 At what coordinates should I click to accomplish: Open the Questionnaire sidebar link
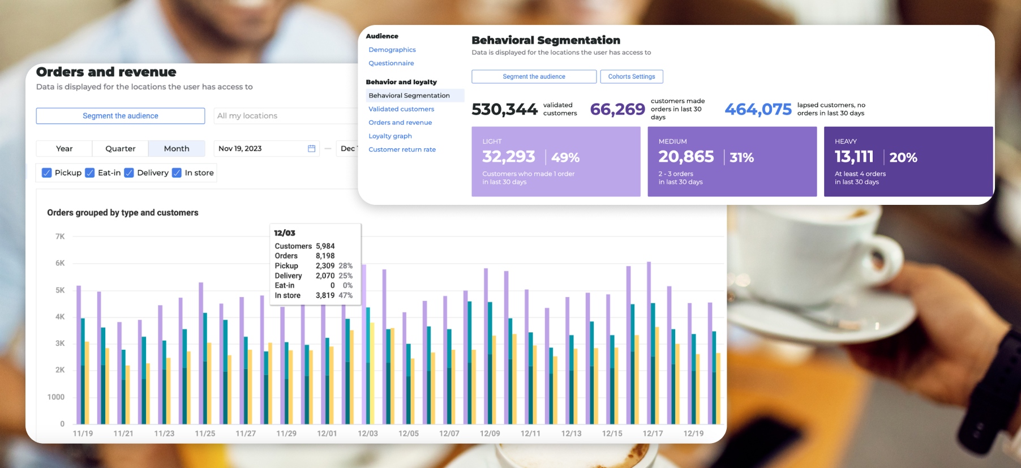pyautogui.click(x=391, y=63)
